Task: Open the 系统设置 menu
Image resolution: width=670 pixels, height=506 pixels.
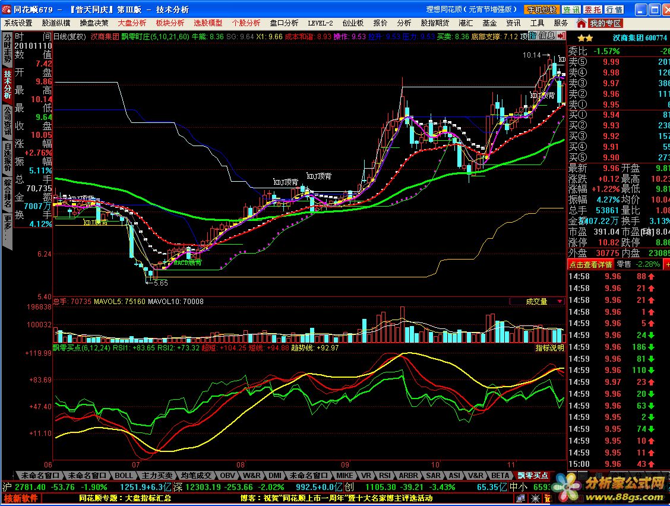Action: tap(18, 23)
